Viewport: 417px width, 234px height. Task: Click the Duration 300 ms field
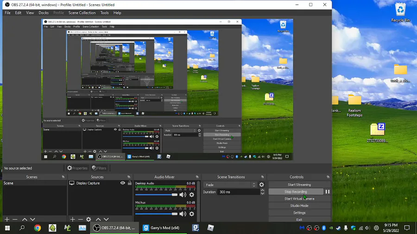[239, 192]
